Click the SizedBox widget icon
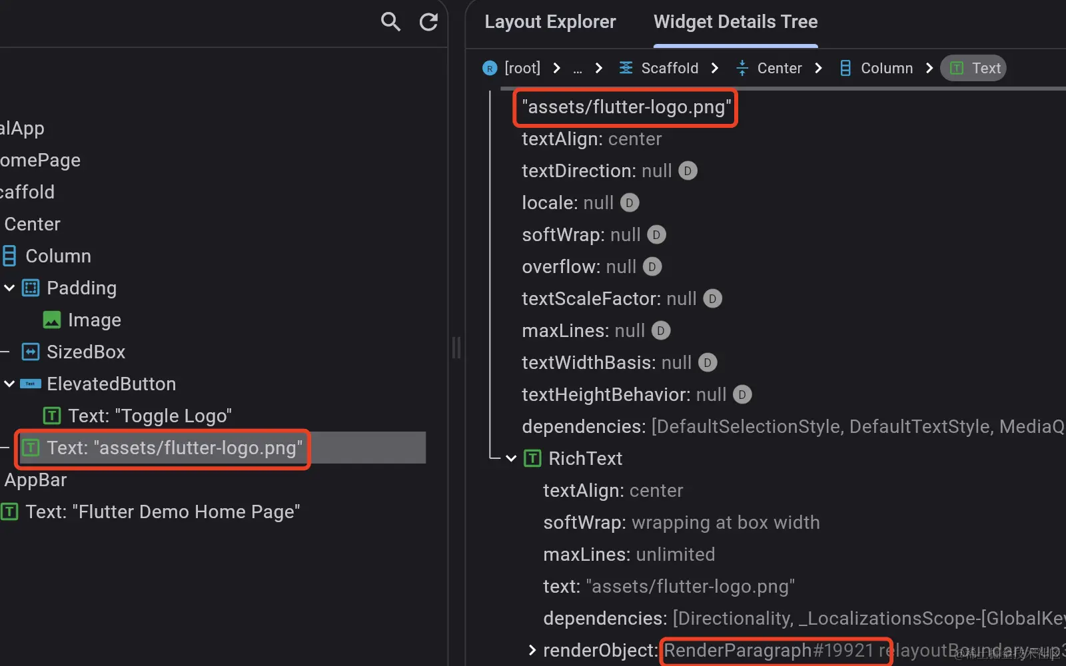 pyautogui.click(x=31, y=352)
